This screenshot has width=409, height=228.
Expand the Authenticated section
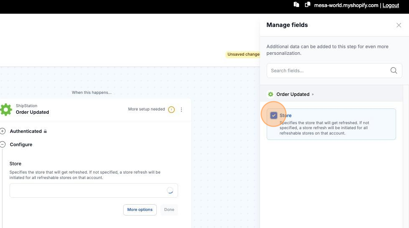2,131
